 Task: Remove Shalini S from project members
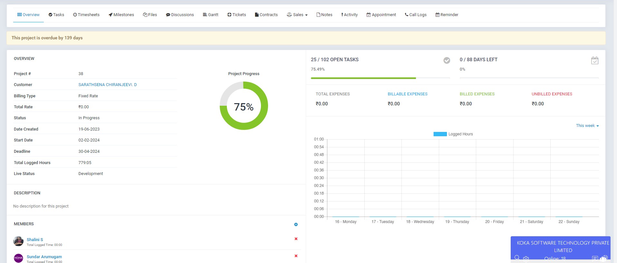[296, 239]
